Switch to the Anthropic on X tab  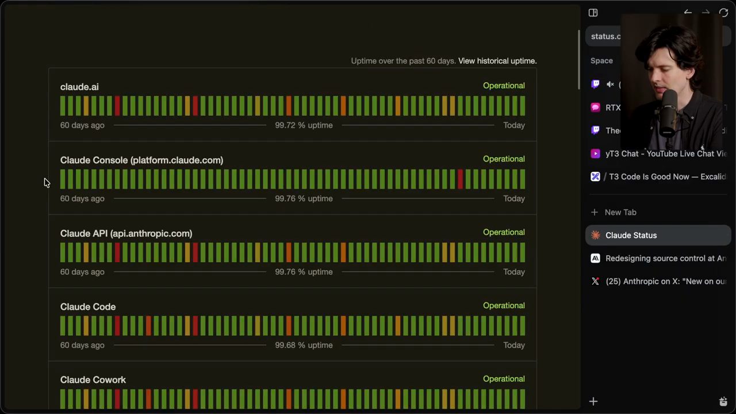[x=658, y=281]
